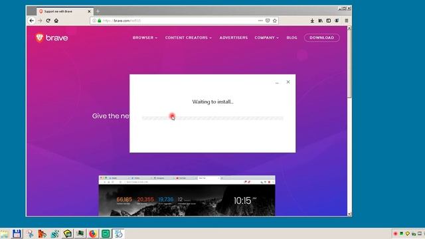425x239 pixels.
Task: Open the yellow folder taskbar icon
Action: pos(68,234)
